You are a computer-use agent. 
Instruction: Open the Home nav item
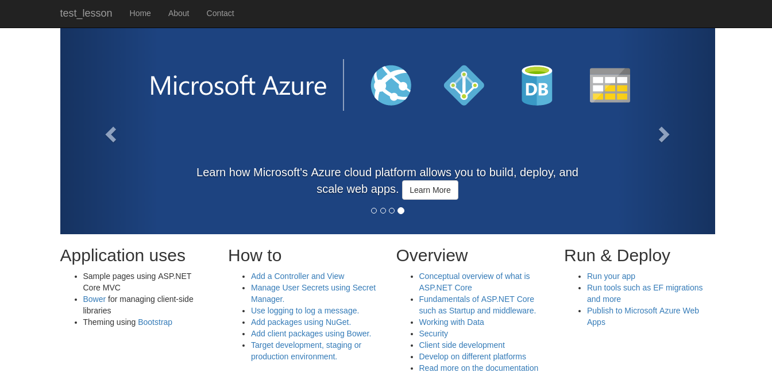coord(140,13)
